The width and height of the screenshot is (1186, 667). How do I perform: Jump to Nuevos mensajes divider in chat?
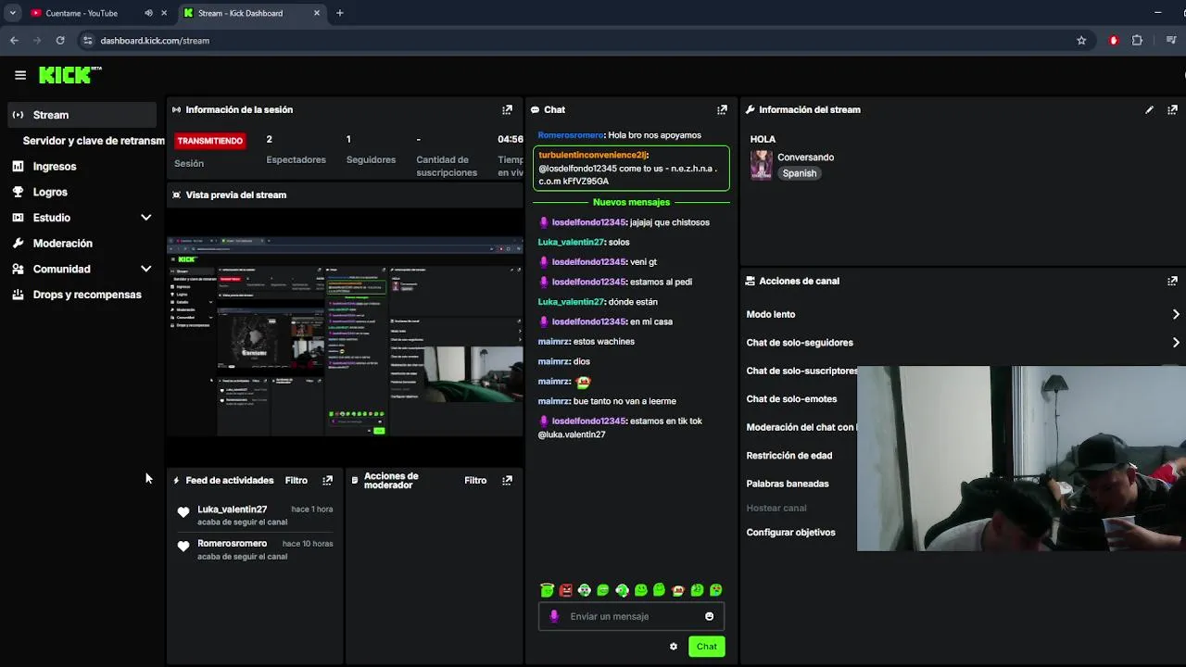point(631,202)
